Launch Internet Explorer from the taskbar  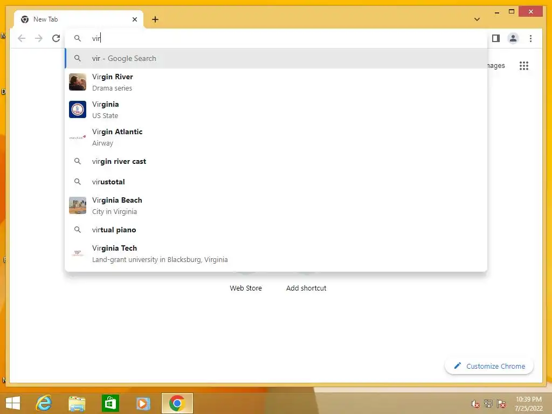coord(44,403)
